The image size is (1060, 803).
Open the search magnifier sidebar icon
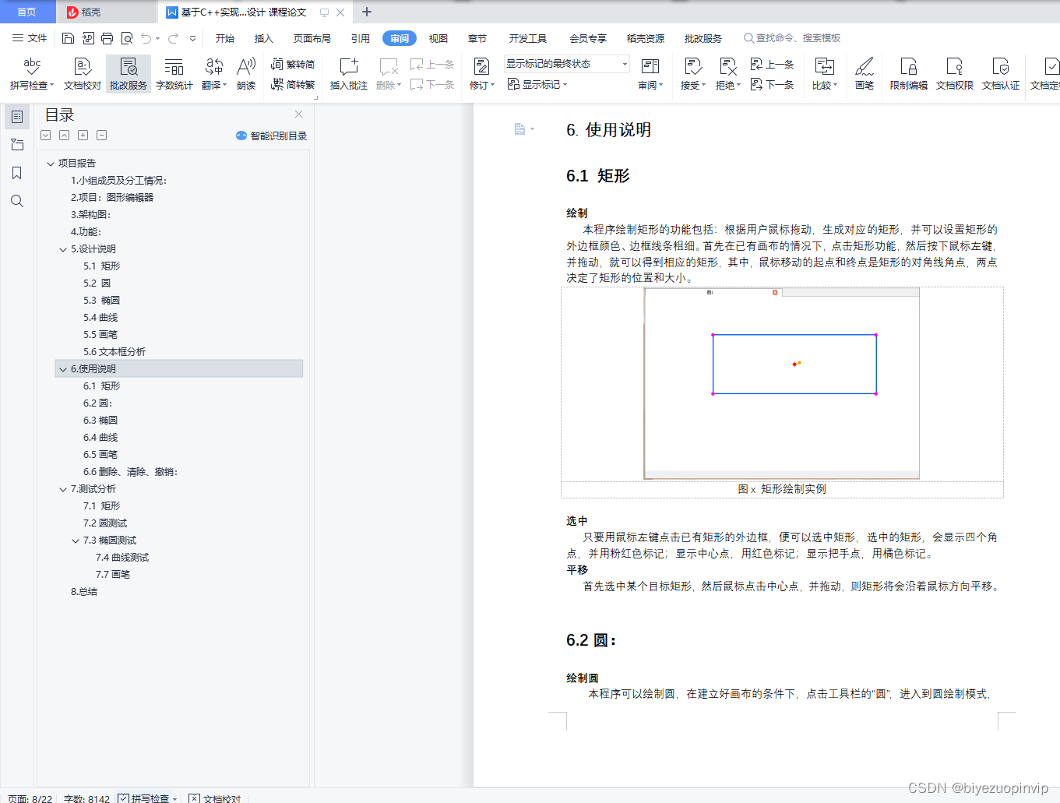point(17,201)
